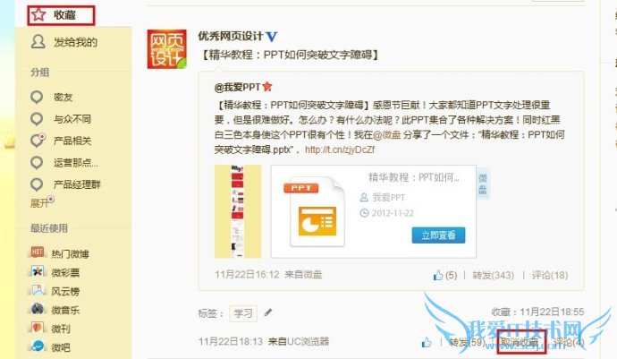Open the 微刊 sidebar item
The height and width of the screenshot is (359, 617).
coord(60,328)
